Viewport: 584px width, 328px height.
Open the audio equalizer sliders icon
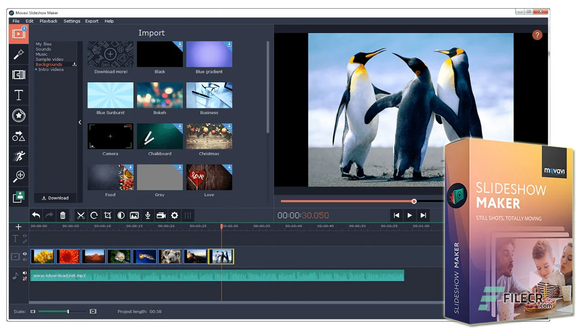tap(188, 215)
